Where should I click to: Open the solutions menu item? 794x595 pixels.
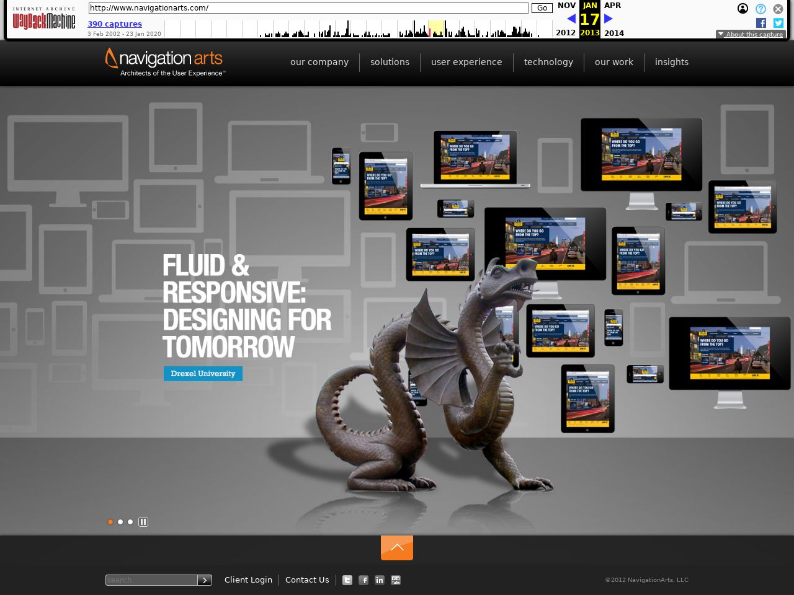point(390,62)
